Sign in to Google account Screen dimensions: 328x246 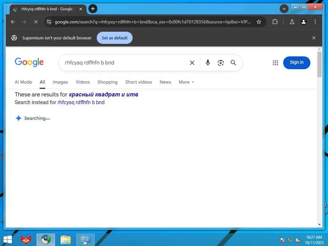pyautogui.click(x=297, y=62)
